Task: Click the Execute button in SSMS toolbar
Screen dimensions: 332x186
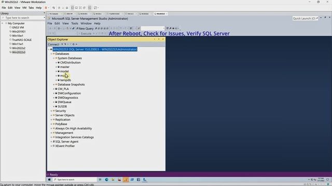Action: pos(85,34)
